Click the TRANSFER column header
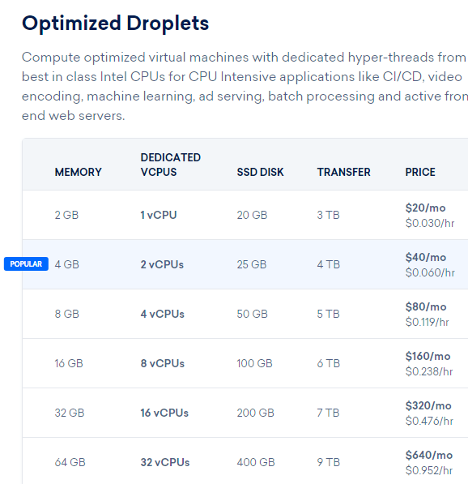 click(x=344, y=172)
